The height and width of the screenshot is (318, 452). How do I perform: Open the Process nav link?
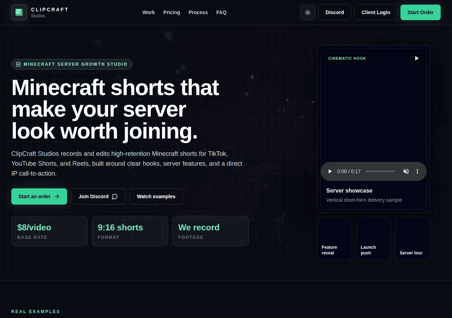click(x=198, y=12)
